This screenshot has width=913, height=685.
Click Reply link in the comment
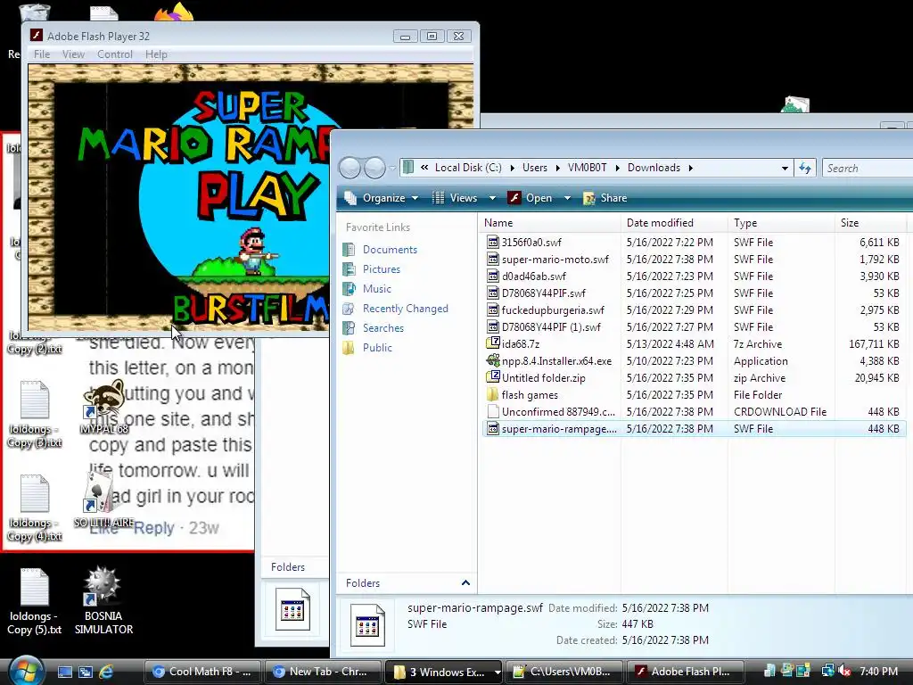coord(153,528)
